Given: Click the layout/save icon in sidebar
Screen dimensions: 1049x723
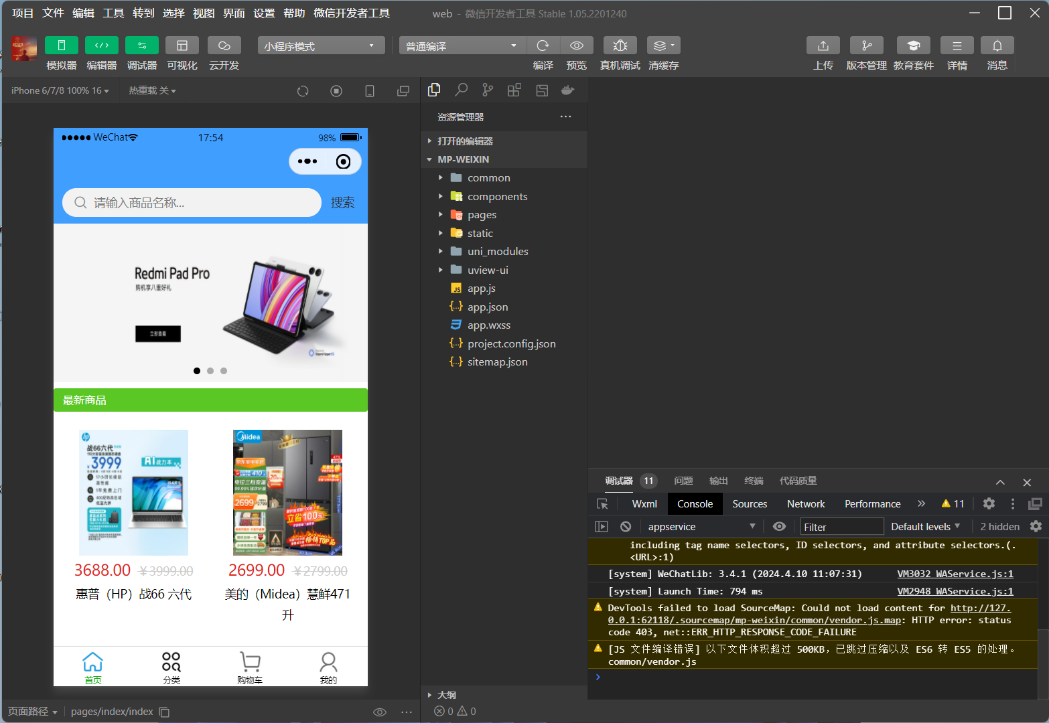Looking at the screenshot, I should click(x=542, y=90).
